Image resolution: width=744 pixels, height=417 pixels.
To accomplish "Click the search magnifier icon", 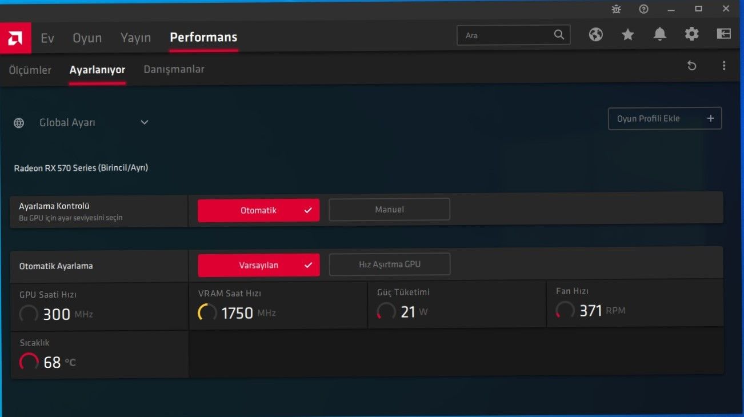I will pos(559,35).
